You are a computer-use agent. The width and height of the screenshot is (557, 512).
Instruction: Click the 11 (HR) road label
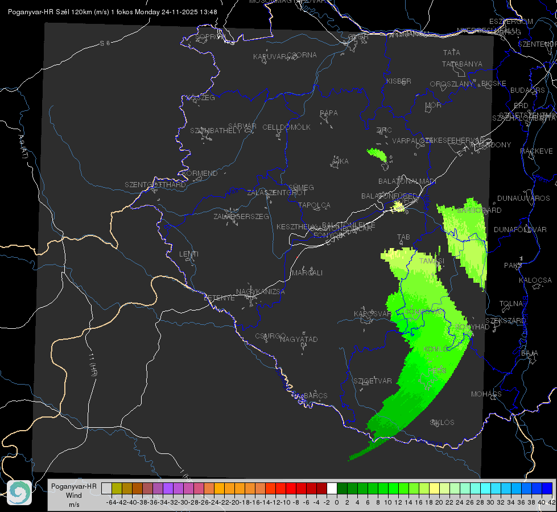click(x=93, y=365)
